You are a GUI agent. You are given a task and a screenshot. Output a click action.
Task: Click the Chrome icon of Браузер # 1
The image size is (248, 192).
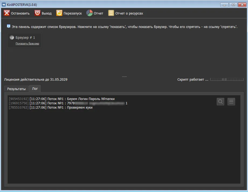12,38
